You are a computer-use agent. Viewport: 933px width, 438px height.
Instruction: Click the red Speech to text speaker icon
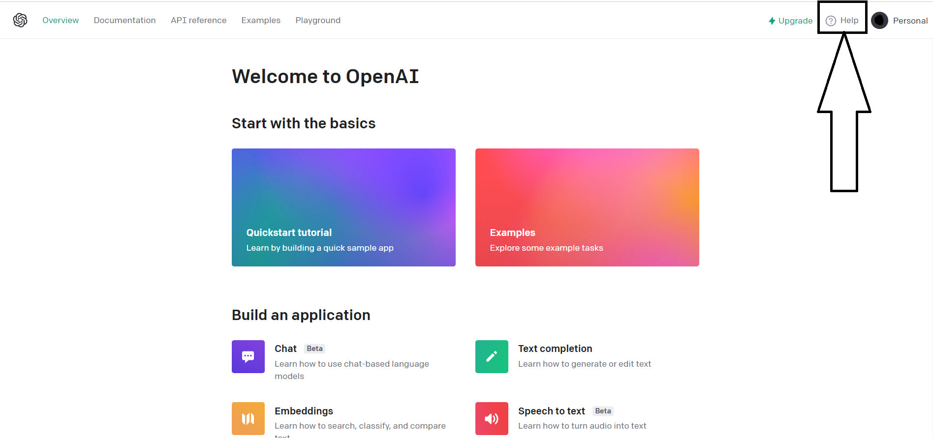pyautogui.click(x=492, y=418)
